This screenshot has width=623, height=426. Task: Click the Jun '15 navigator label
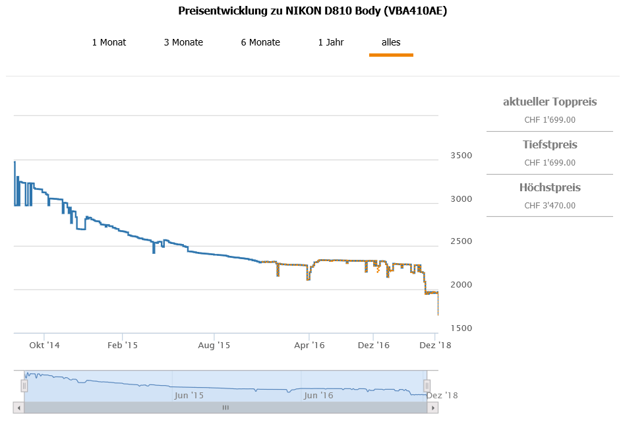point(189,396)
